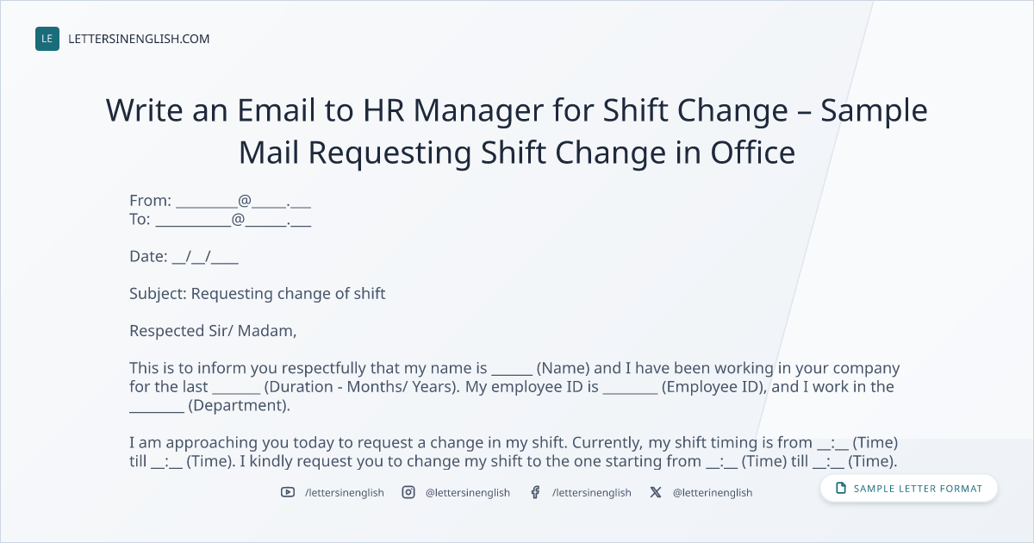This screenshot has height=543, width=1034.
Task: Open the LETTERSINENGLISH.COM site link
Action: 139,39
